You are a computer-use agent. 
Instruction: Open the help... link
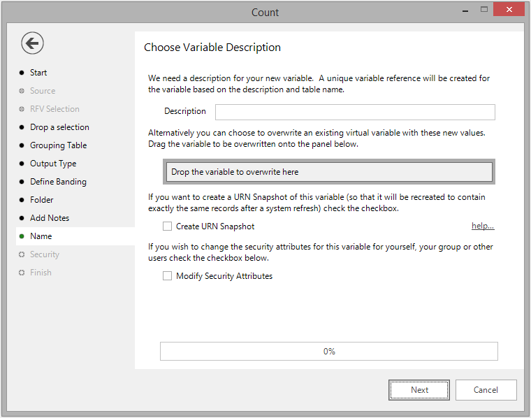[x=483, y=226]
